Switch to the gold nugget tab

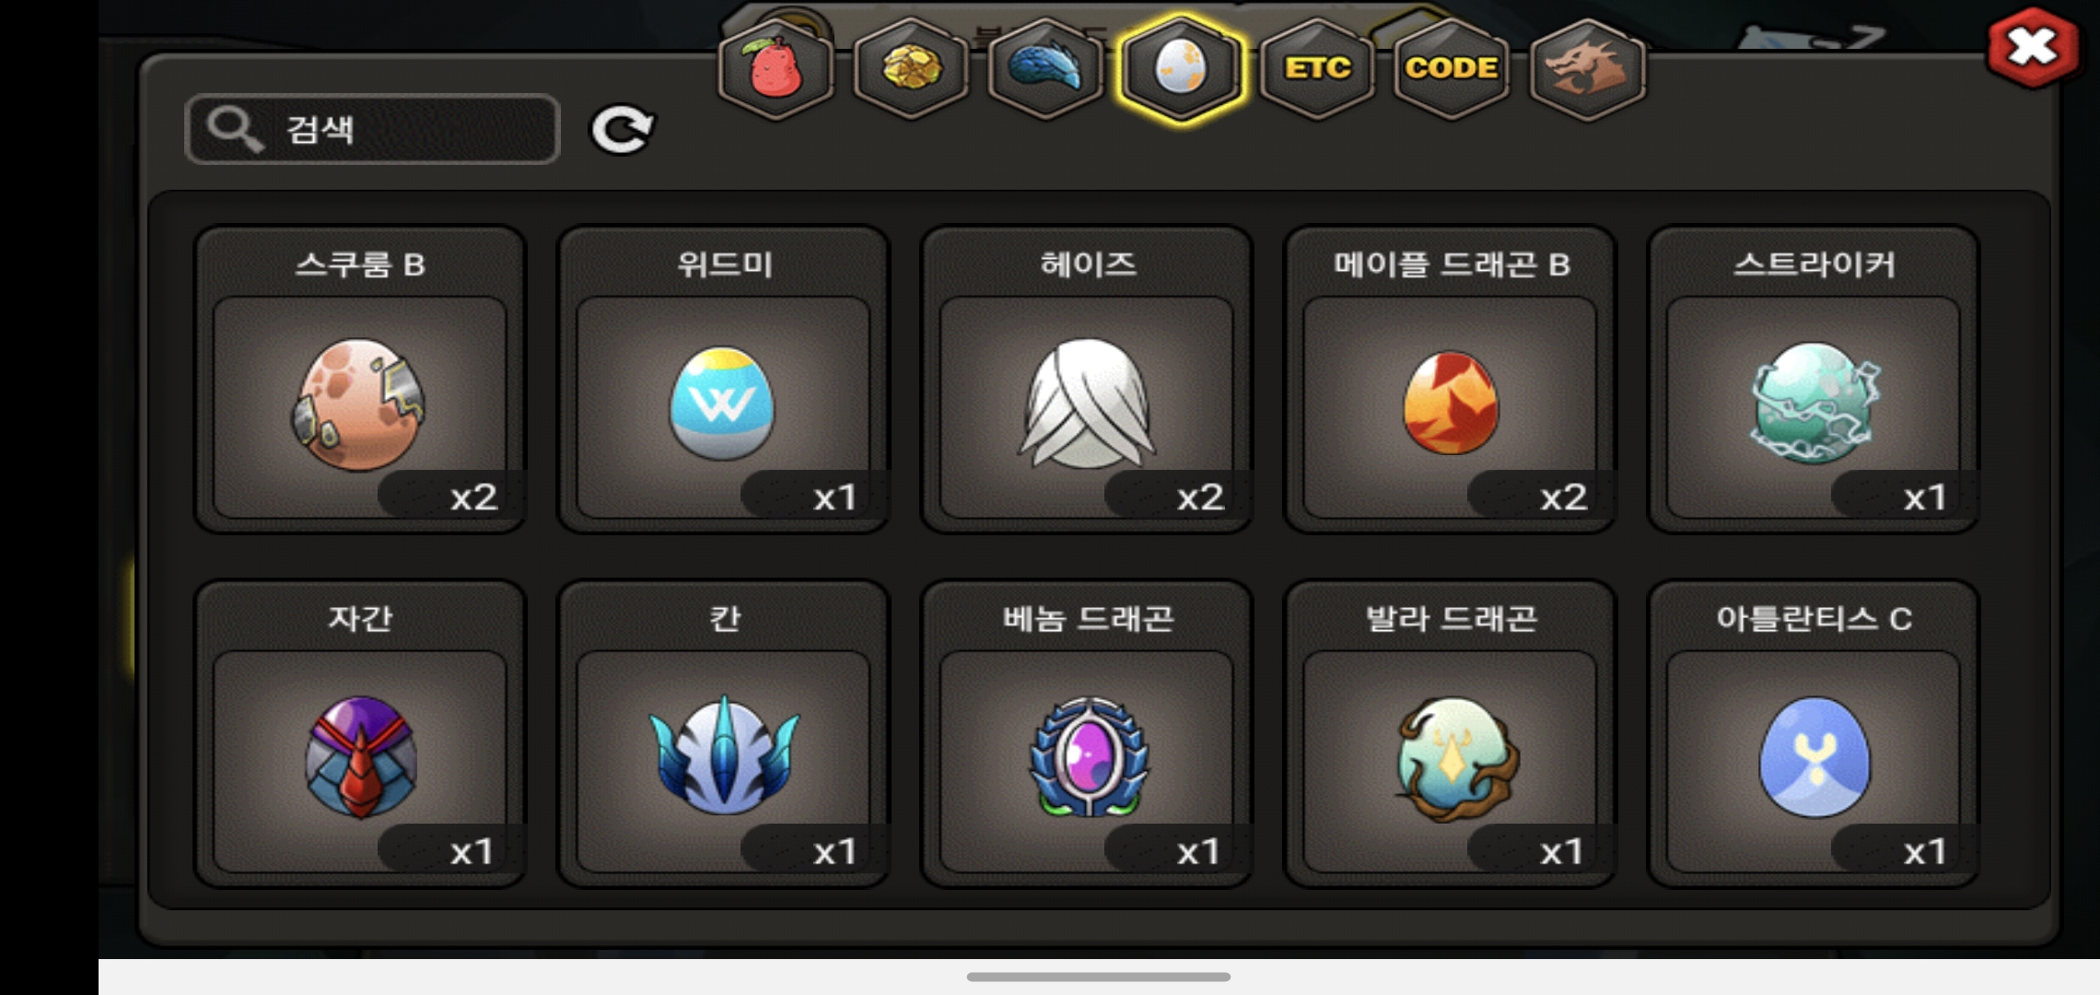(911, 69)
